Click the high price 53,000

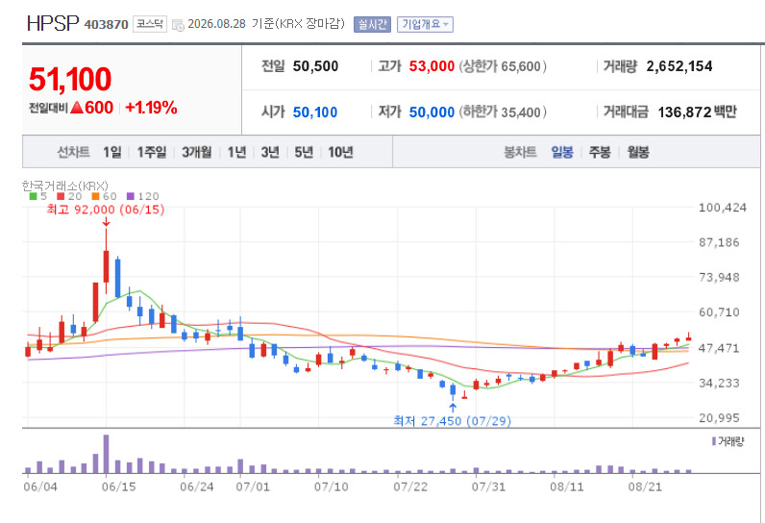click(x=432, y=66)
